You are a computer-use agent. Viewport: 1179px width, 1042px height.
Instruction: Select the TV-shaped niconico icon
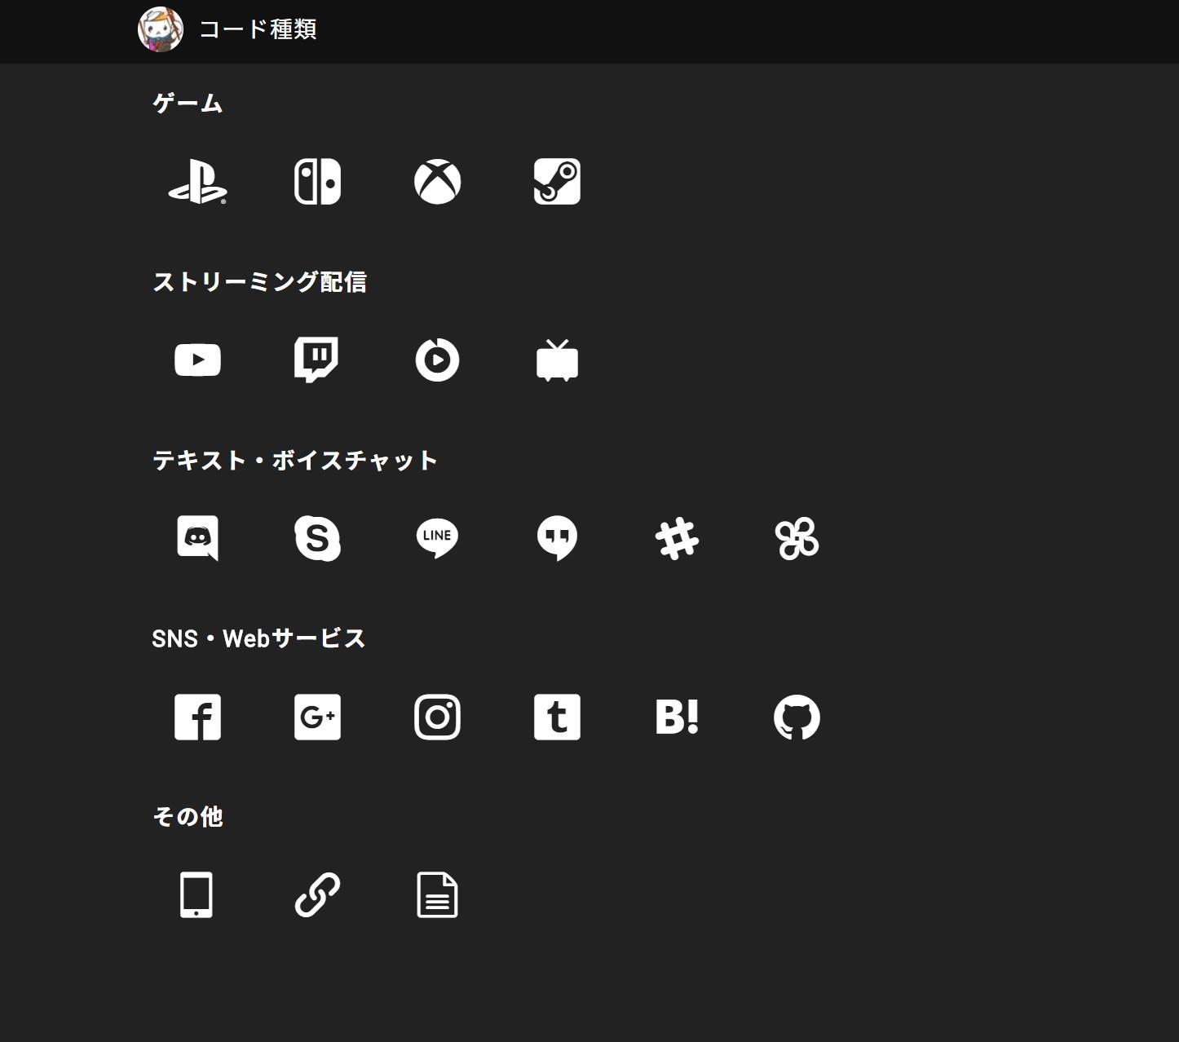pos(557,360)
